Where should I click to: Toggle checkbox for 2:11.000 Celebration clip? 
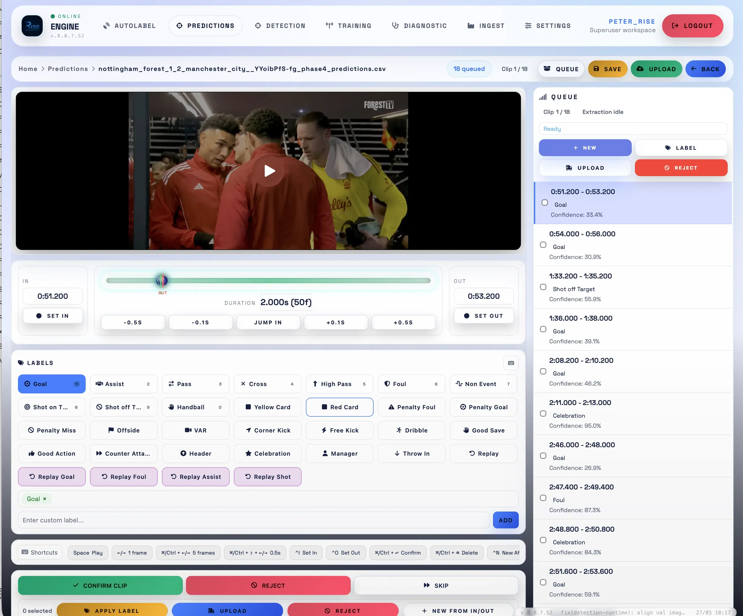(x=543, y=414)
